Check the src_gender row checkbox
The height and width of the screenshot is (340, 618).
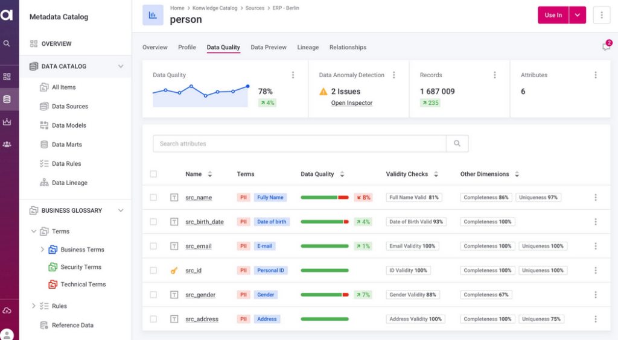[153, 295]
